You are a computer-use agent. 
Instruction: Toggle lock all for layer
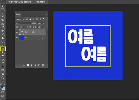(33, 27)
